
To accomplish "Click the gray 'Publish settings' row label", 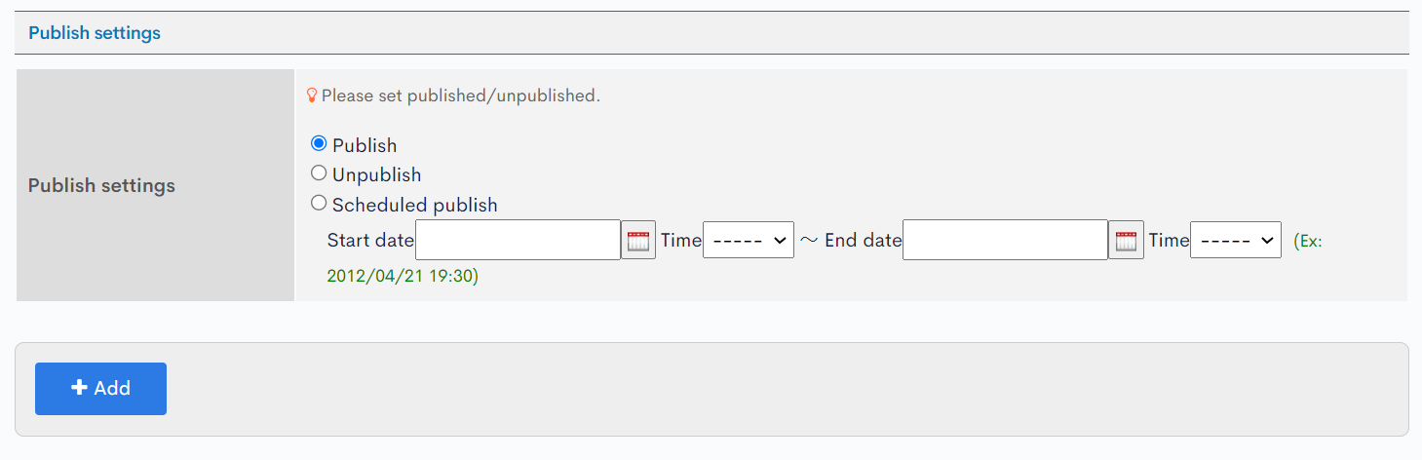I will 101,185.
